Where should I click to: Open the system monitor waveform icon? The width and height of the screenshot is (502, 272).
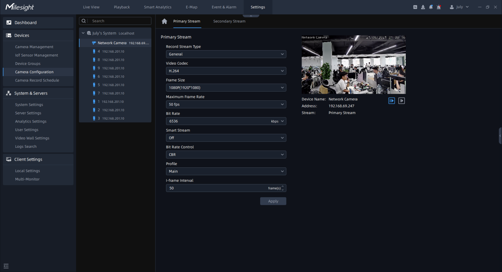[x=415, y=7]
